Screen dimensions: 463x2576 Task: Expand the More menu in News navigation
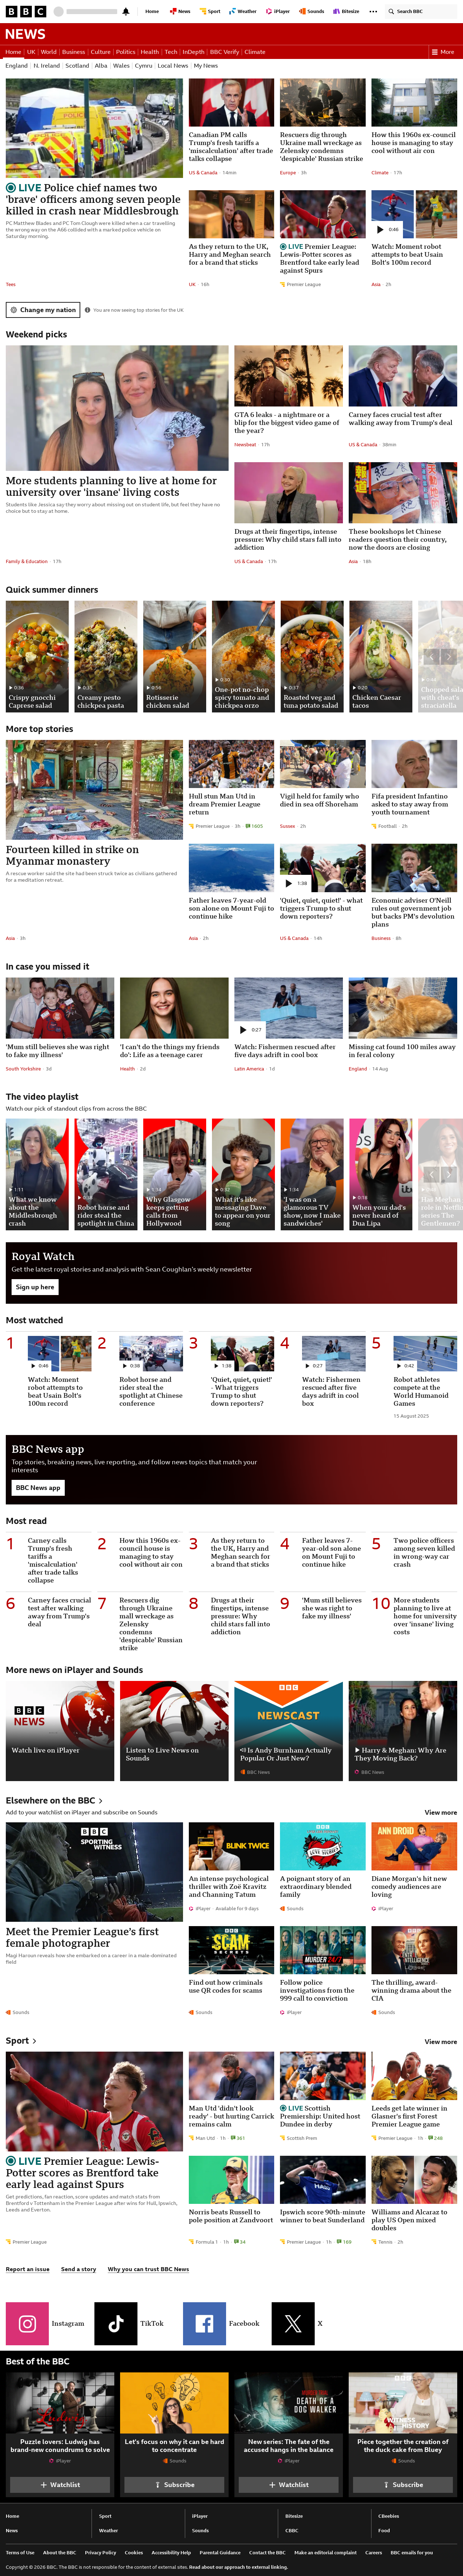pos(444,52)
